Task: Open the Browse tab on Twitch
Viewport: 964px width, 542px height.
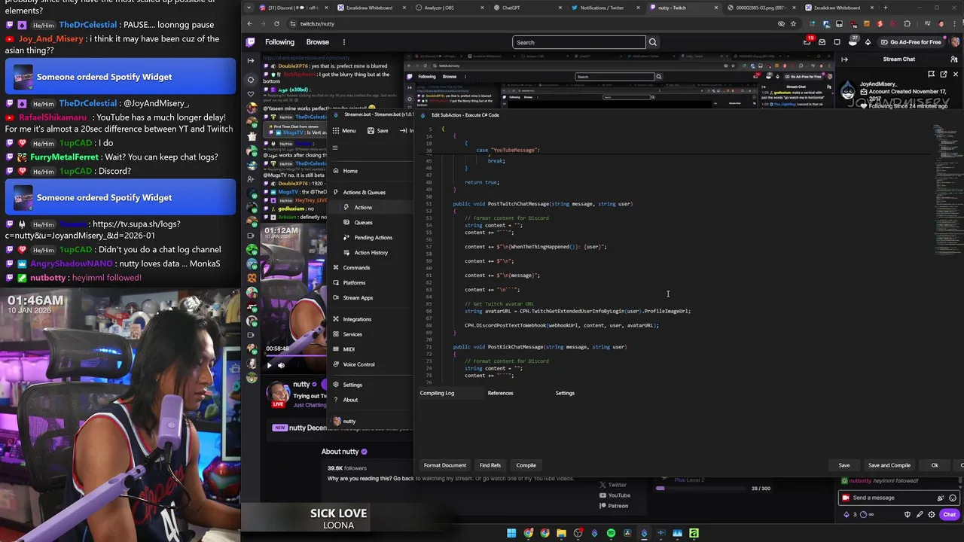Action: pos(317,42)
